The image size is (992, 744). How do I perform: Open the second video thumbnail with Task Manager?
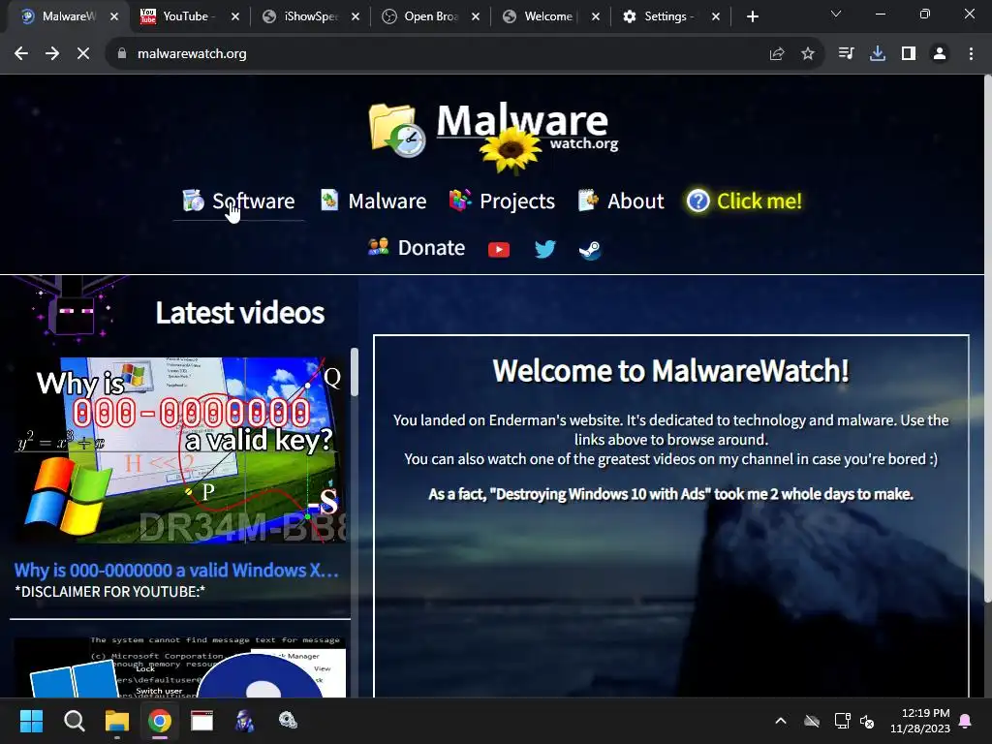coord(180,666)
